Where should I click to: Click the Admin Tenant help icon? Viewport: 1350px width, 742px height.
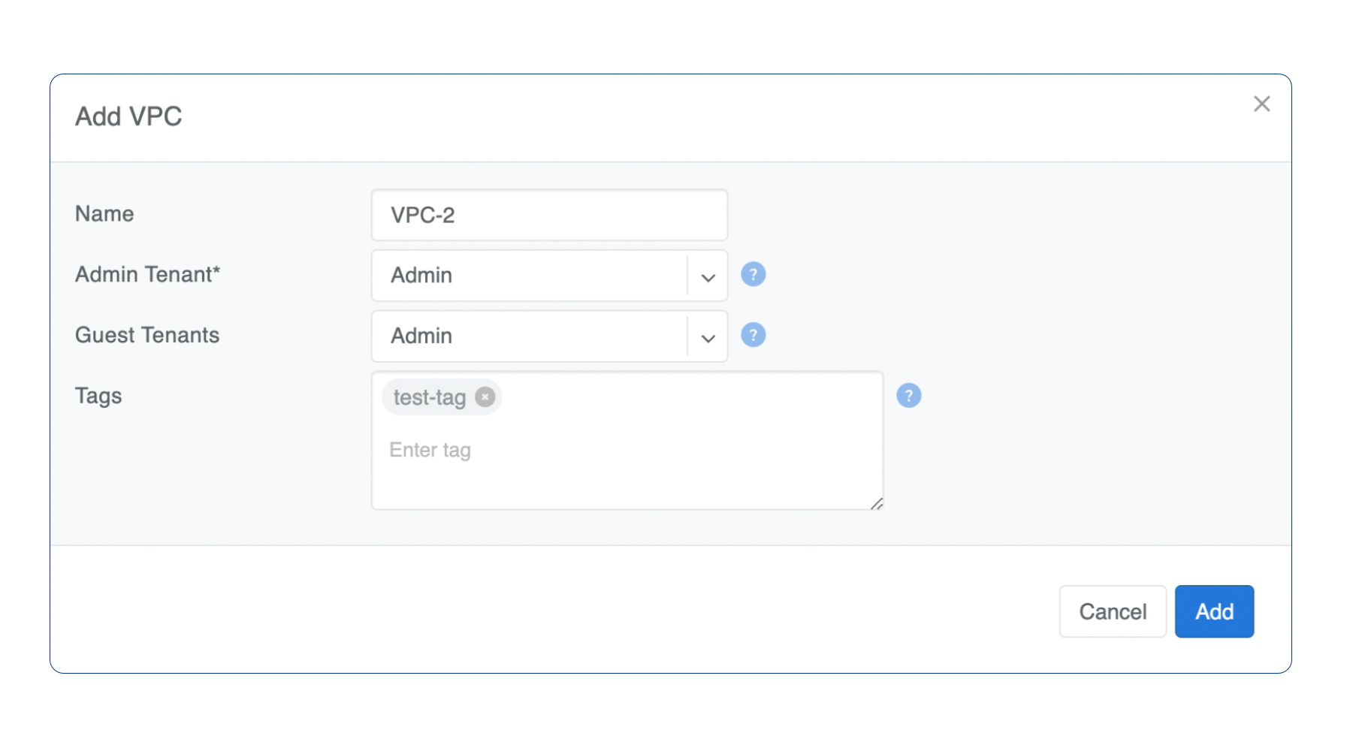[753, 275]
